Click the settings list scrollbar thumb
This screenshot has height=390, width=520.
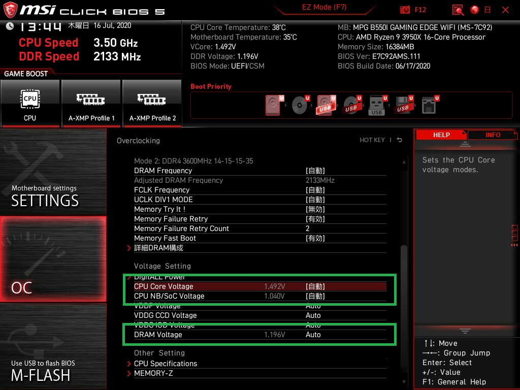pos(404,307)
